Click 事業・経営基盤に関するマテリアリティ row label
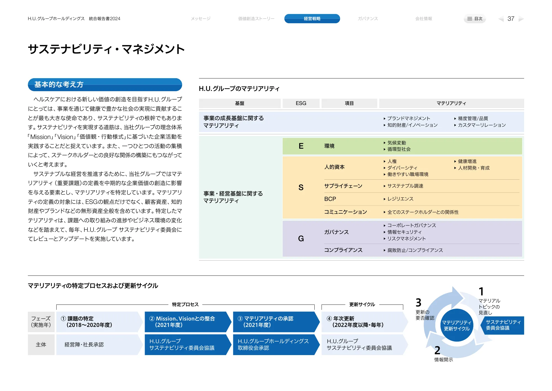This screenshot has height=391, width=552. (x=233, y=197)
